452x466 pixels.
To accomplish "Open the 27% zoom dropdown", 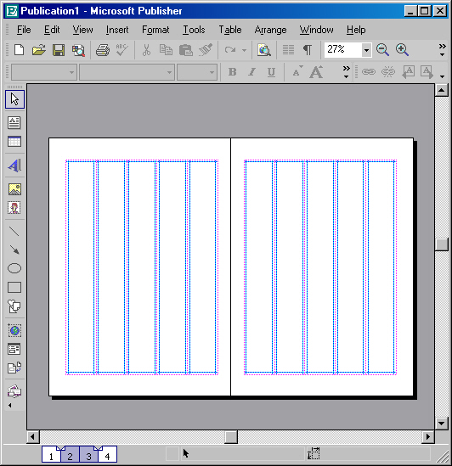I will pyautogui.click(x=366, y=50).
